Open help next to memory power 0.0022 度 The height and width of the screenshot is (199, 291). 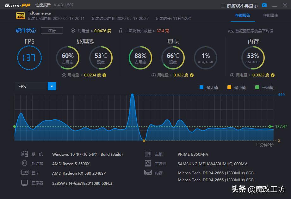273,75
